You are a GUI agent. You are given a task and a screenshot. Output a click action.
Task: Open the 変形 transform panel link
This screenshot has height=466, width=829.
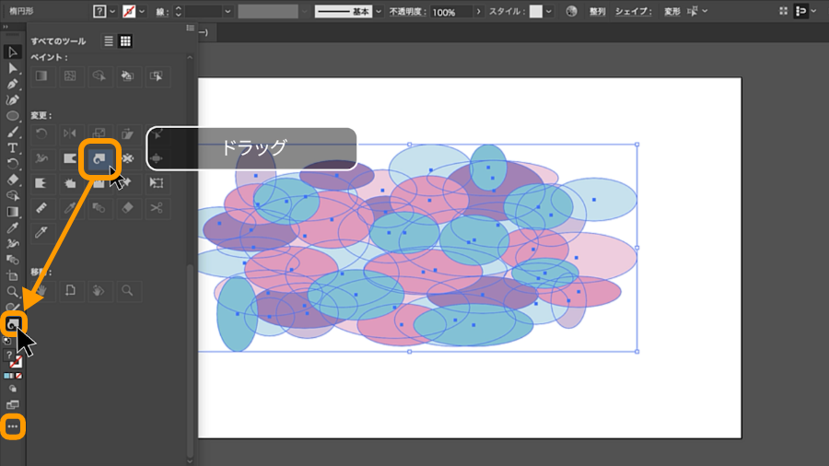(x=672, y=11)
